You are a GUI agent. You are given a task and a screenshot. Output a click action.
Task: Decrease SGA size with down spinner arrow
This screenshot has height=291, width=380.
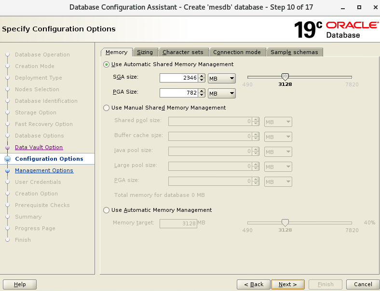(202, 81)
